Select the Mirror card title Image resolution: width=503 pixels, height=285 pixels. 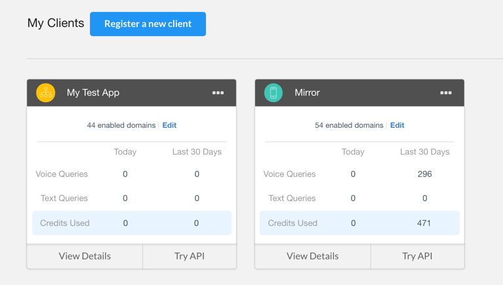coord(307,92)
